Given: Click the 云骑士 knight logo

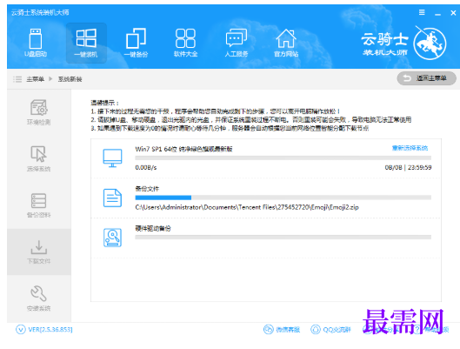Looking at the screenshot, I should pyautogui.click(x=430, y=44).
